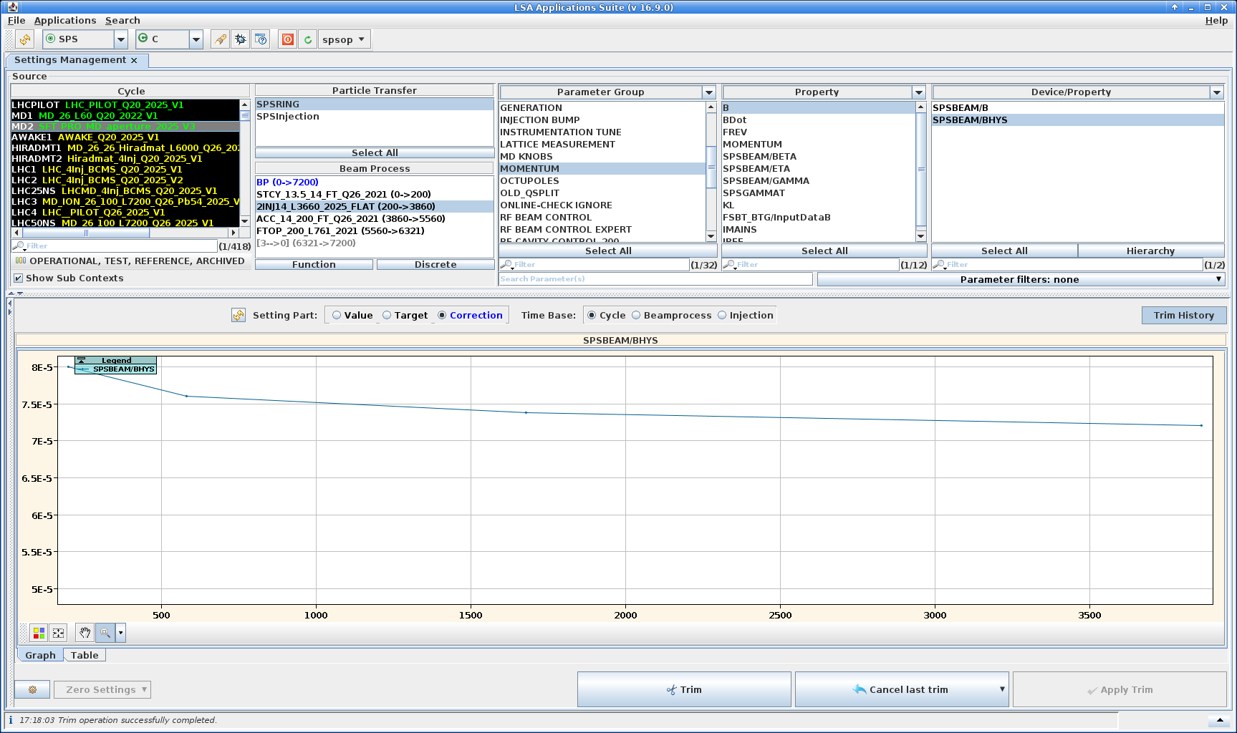Viewport: 1237px width, 733px height.
Task: Click the four-colored squares chart icon
Action: point(39,633)
